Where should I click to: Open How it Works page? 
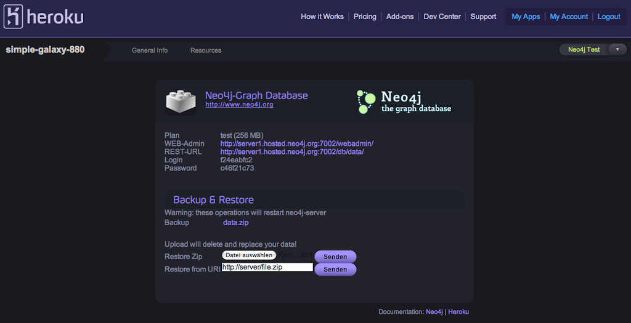click(322, 17)
